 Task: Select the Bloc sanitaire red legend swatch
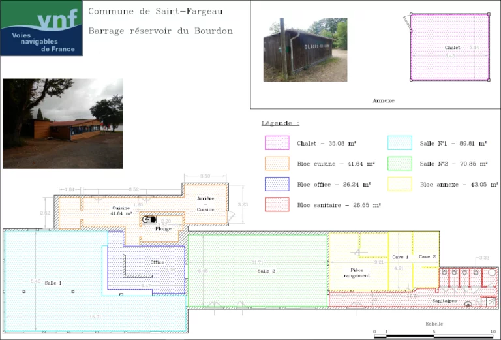coord(276,204)
